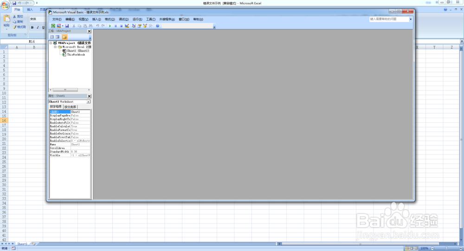
Task: Click the Insert UserForm toolbar icon
Action: point(58,26)
